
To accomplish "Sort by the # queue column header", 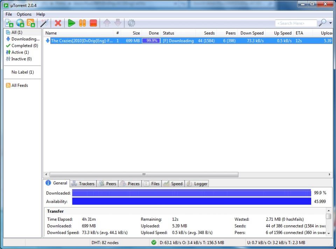I will (x=117, y=33).
